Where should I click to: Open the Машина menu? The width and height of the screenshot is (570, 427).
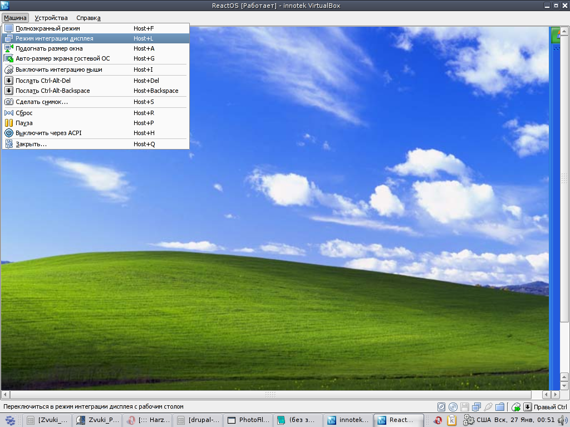[x=15, y=18]
